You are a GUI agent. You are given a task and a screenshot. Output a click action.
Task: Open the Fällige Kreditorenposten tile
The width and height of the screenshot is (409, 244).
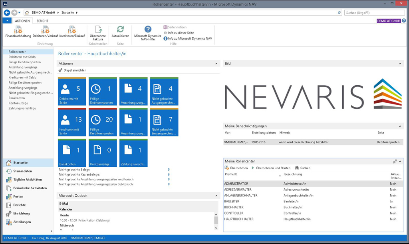[103, 122]
